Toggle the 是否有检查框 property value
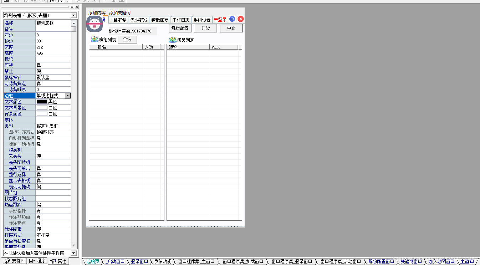This screenshot has width=480, height=266. (53, 241)
